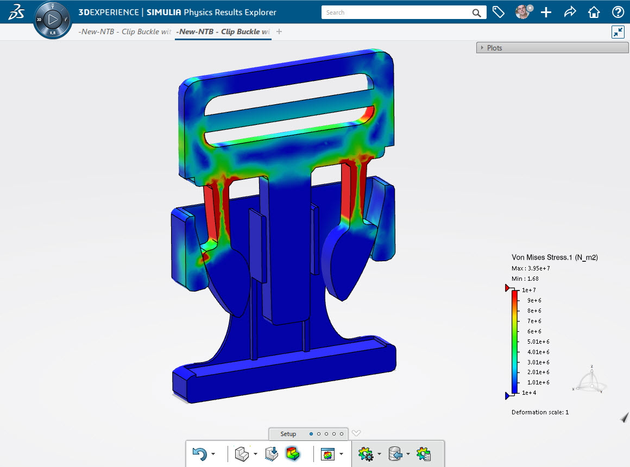Click the export mesh results toolbar icon

click(272, 454)
